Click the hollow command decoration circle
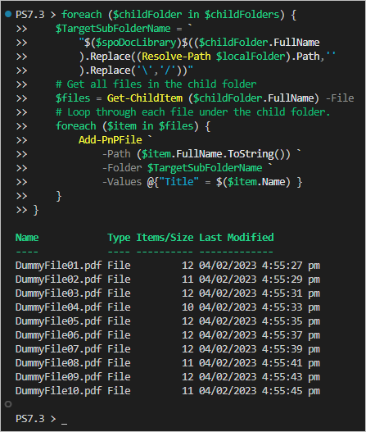Image resolution: width=366 pixels, height=432 pixels. pyautogui.click(x=8, y=404)
